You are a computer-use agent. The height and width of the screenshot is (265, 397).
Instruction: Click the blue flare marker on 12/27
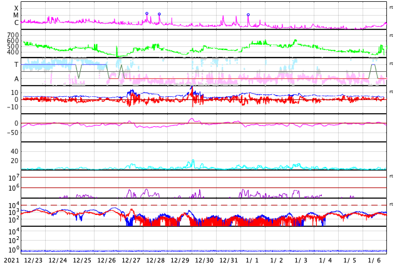point(147,13)
